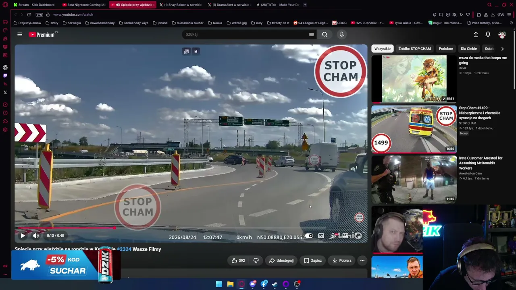The image size is (516, 290).
Task: Open the on-screen keyboard in search box
Action: click(312, 35)
